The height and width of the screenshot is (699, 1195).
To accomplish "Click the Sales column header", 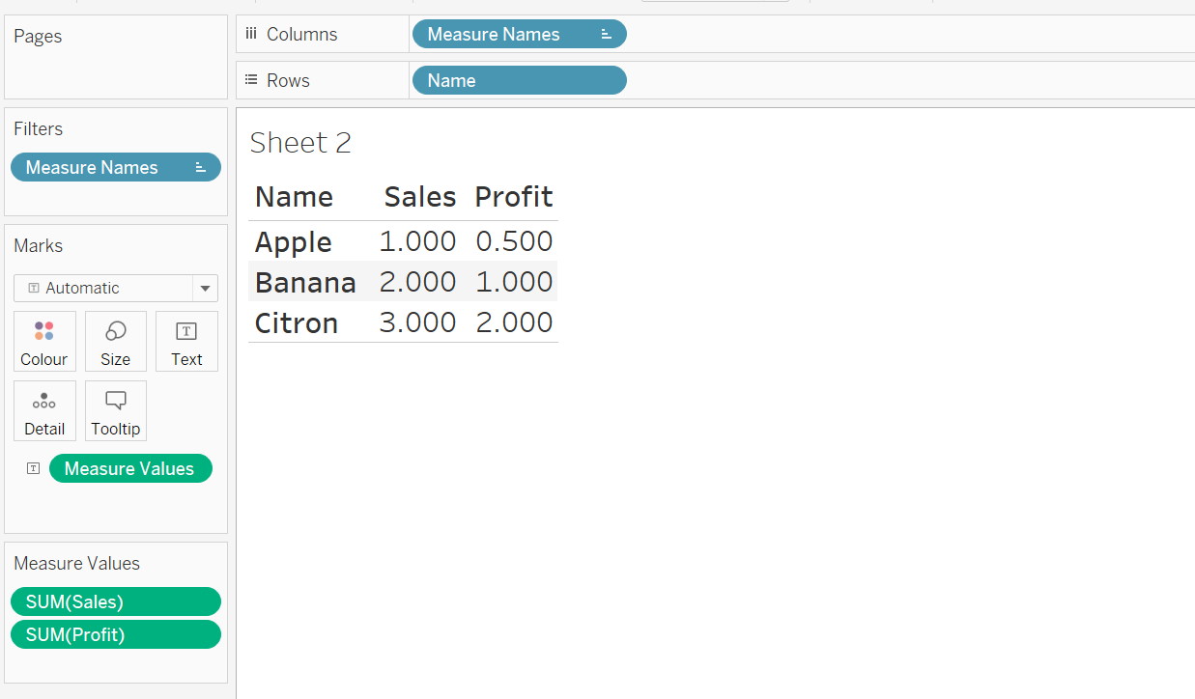I will coord(419,197).
